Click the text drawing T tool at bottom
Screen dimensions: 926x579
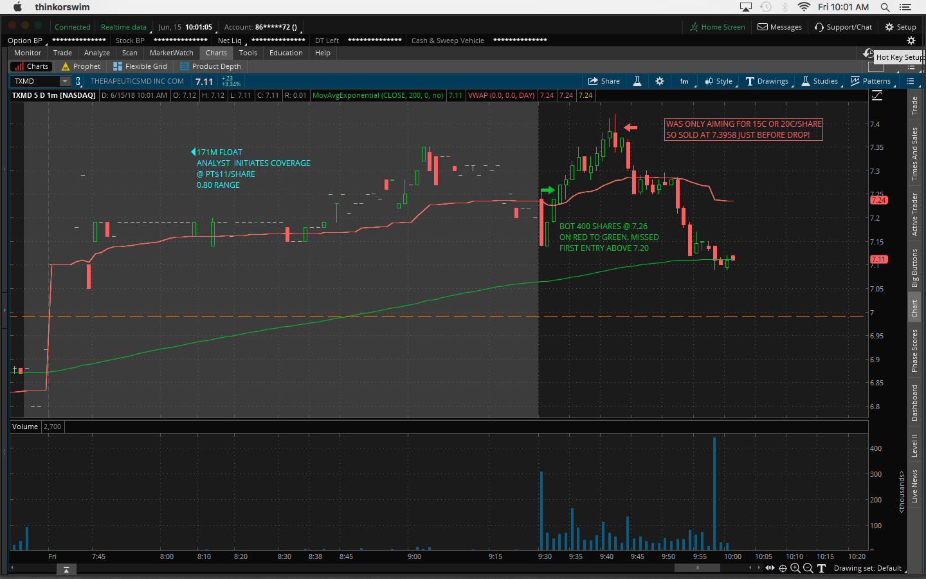coord(821,568)
